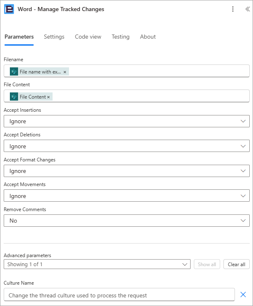Open the Testing tab
Viewport: 253px width, 306px height.
click(x=120, y=37)
